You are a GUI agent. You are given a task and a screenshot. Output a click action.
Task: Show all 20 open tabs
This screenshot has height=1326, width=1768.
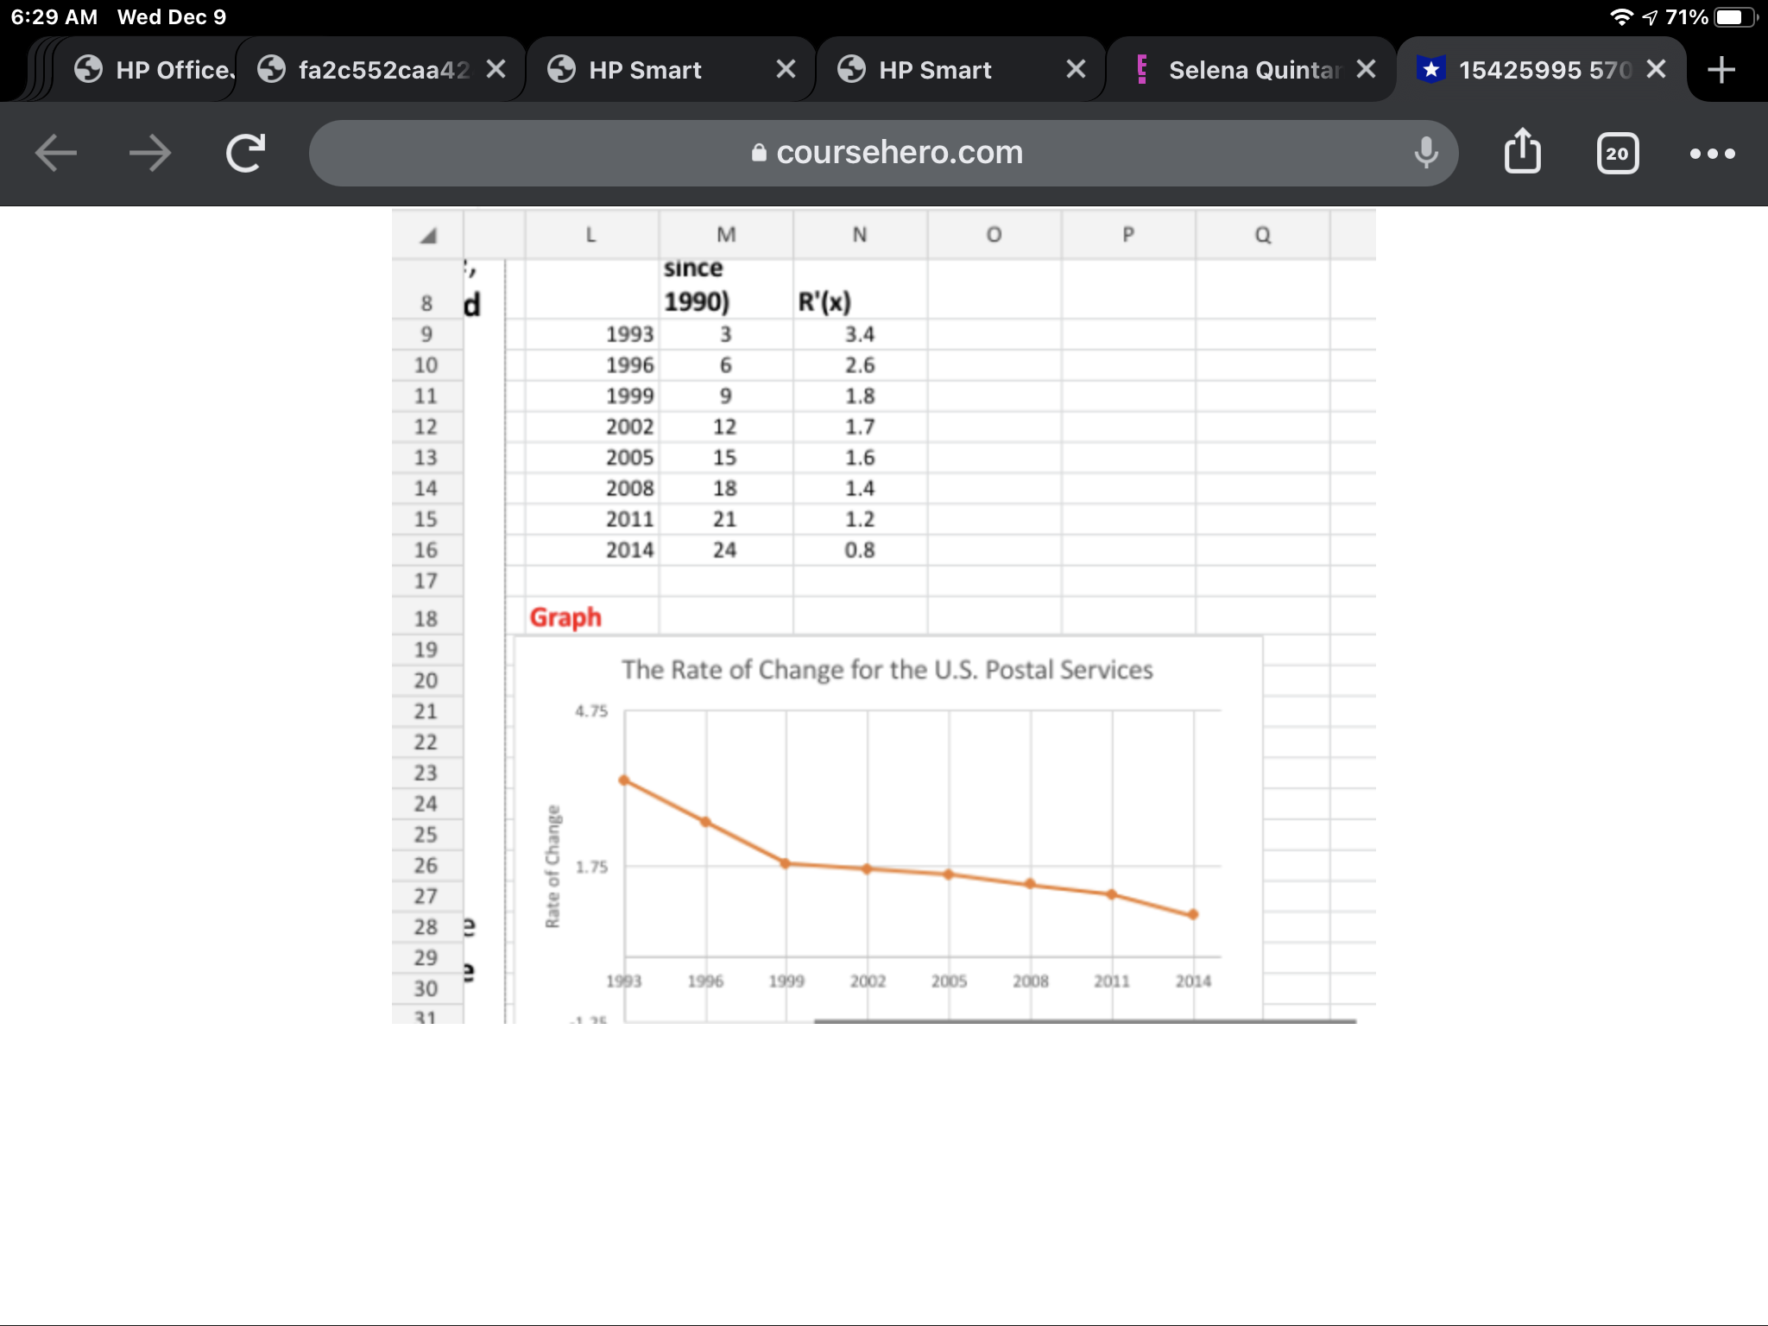pyautogui.click(x=1617, y=154)
